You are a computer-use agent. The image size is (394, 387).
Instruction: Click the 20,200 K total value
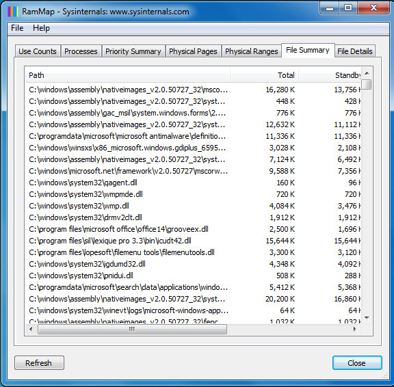coord(280,299)
